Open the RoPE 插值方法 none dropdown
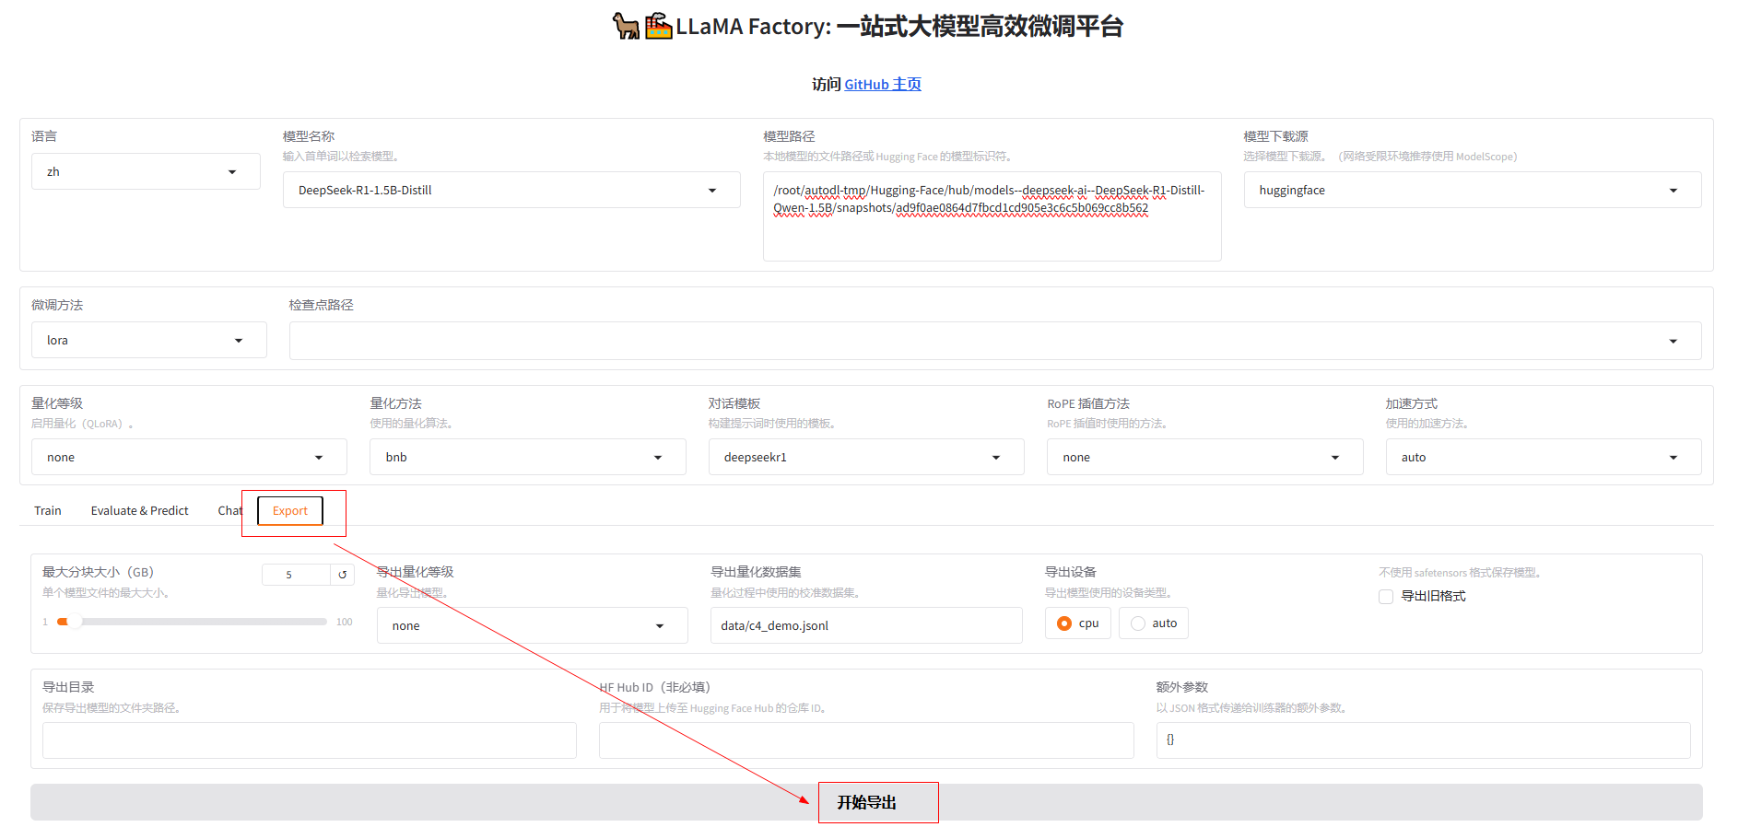 pos(1204,457)
